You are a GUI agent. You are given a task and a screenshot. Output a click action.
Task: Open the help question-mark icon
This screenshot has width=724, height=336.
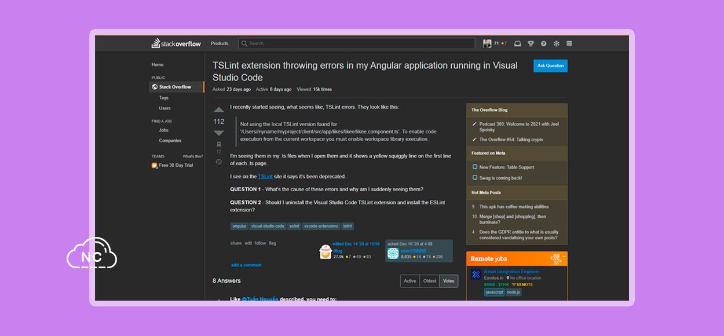pyautogui.click(x=543, y=43)
